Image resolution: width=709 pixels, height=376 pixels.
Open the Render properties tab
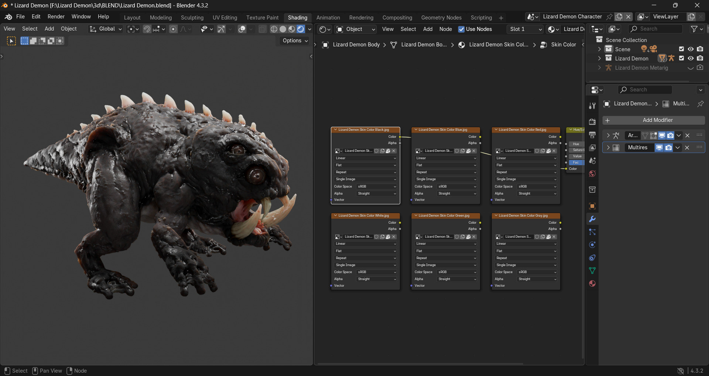click(x=592, y=122)
